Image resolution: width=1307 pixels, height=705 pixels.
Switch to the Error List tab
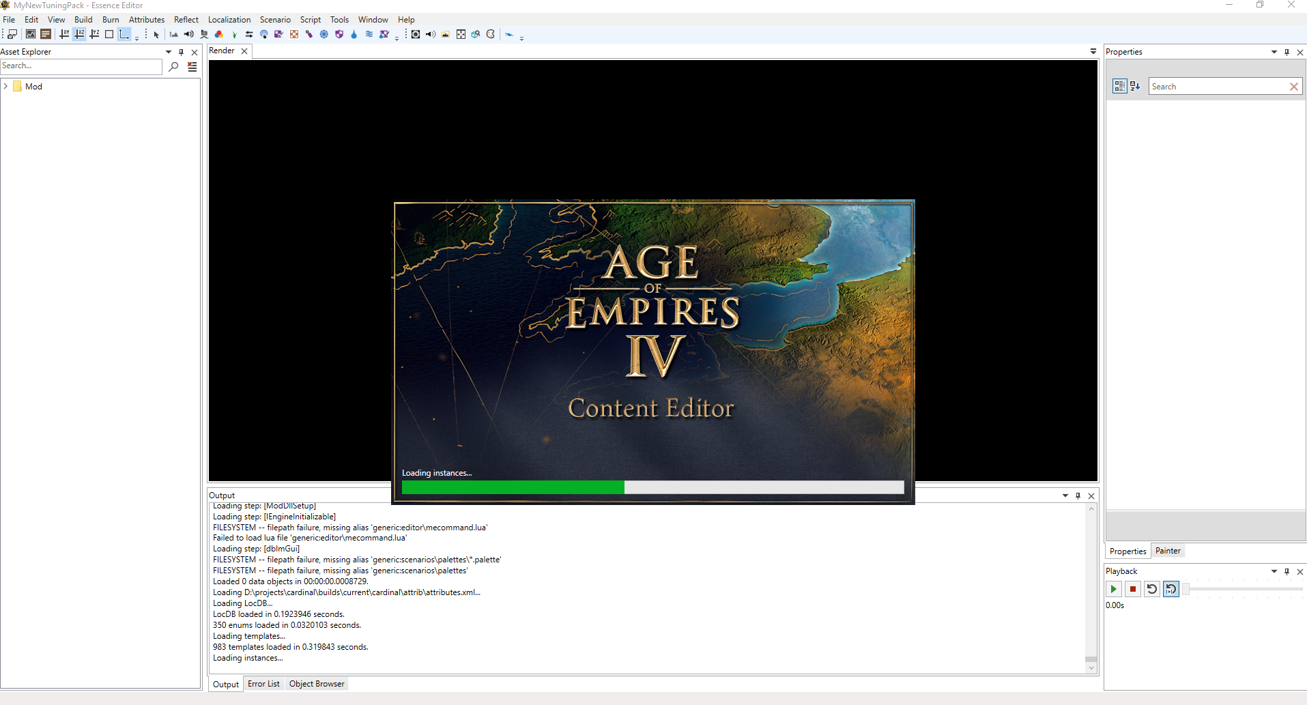tap(263, 684)
